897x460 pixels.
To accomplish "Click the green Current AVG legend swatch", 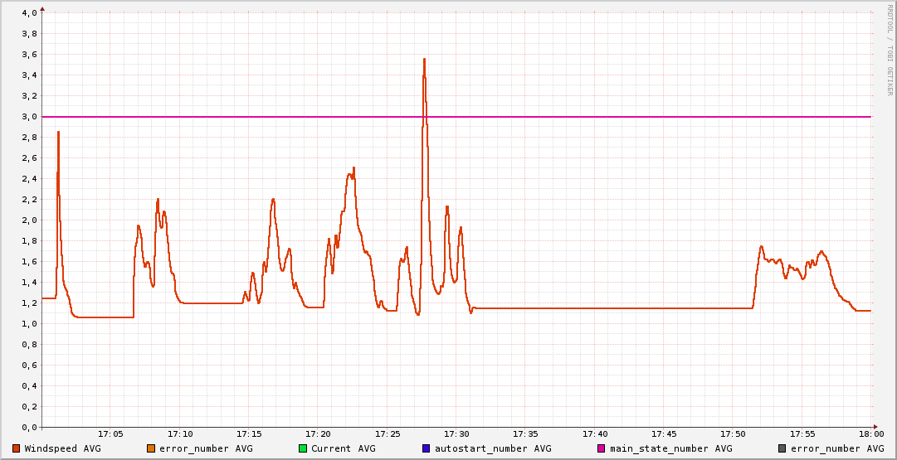I will tap(303, 448).
